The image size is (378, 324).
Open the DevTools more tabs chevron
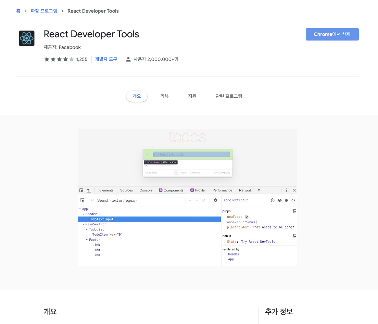[x=259, y=190]
